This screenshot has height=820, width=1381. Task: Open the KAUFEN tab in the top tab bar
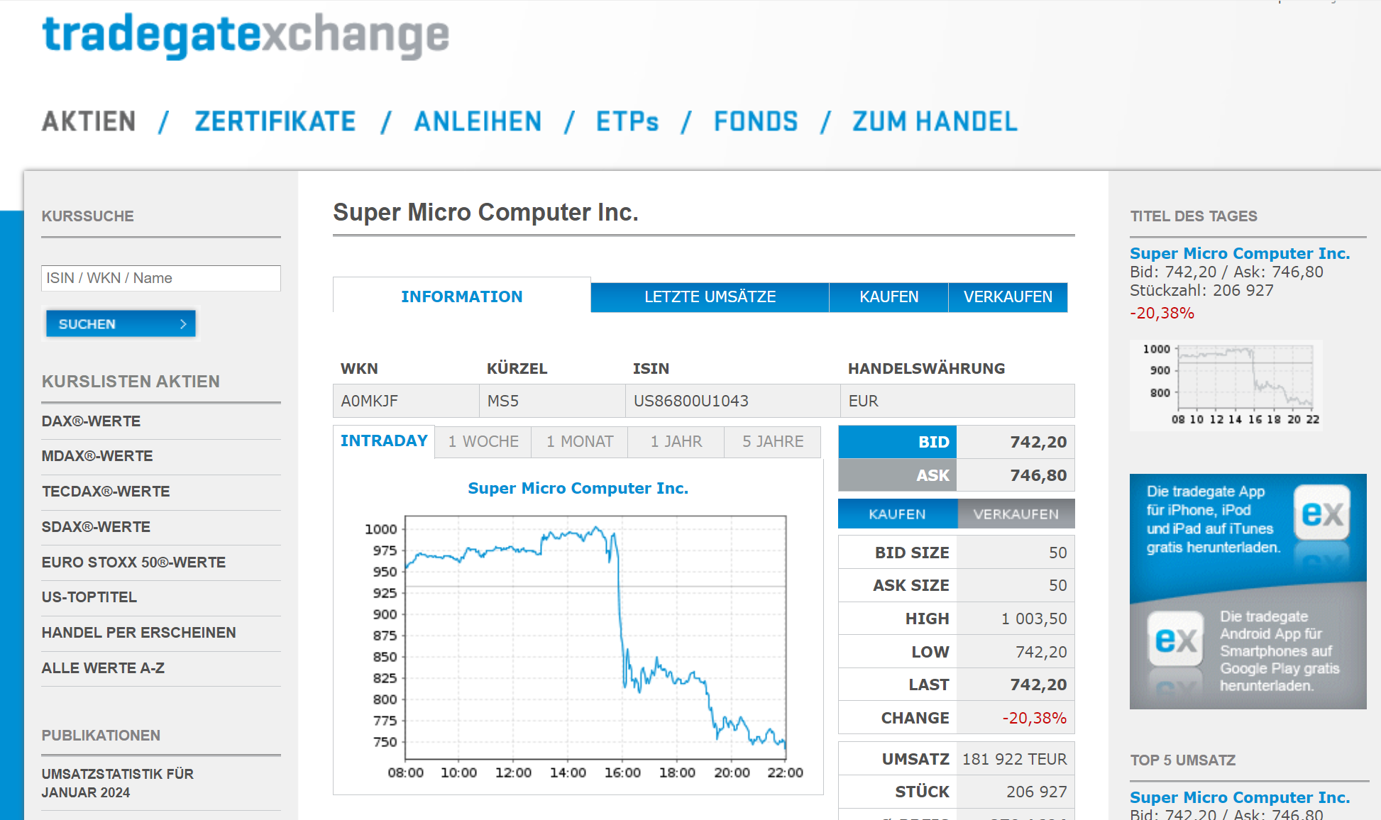(889, 297)
